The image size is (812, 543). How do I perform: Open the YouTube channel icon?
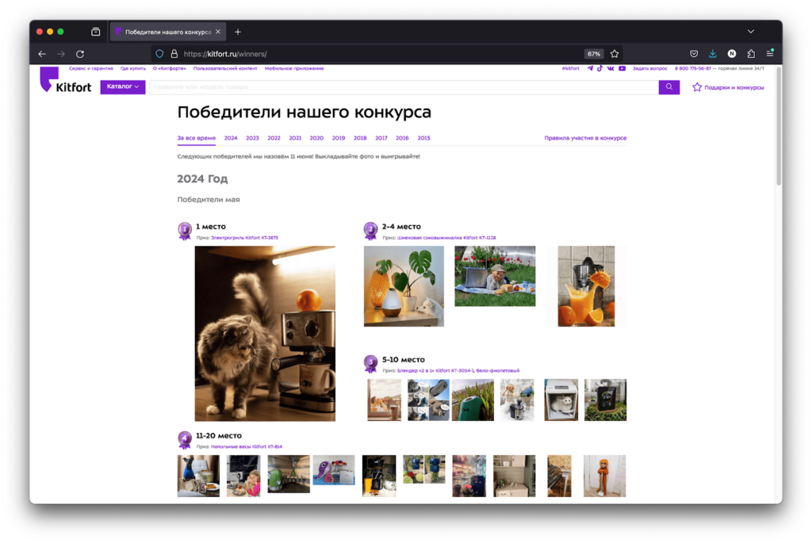[x=622, y=68]
